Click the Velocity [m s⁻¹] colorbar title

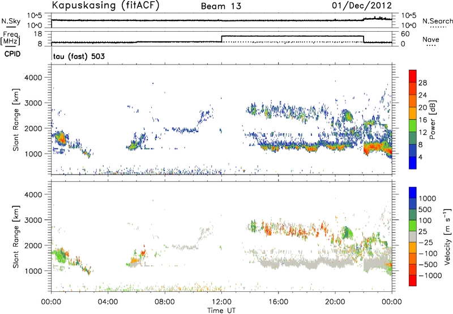[447, 237]
